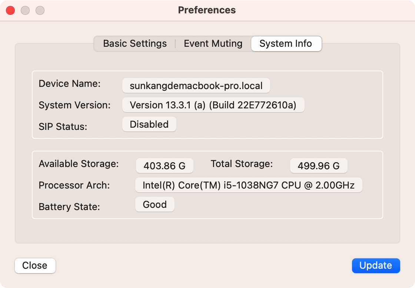This screenshot has height=288, width=415.
Task: Select the System Version value field
Action: coord(213,105)
